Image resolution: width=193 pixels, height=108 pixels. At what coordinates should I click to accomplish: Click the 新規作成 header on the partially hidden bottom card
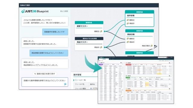[x=139, y=53]
